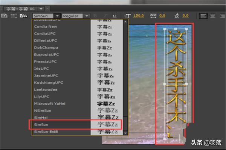Click the font size icon
Image resolution: width=226 pixels, height=150 pixels.
(x=127, y=16)
